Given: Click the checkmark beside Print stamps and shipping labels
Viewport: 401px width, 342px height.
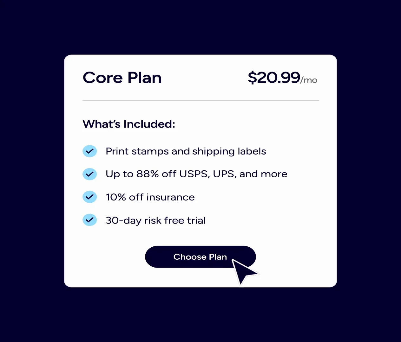Looking at the screenshot, I should pyautogui.click(x=90, y=151).
